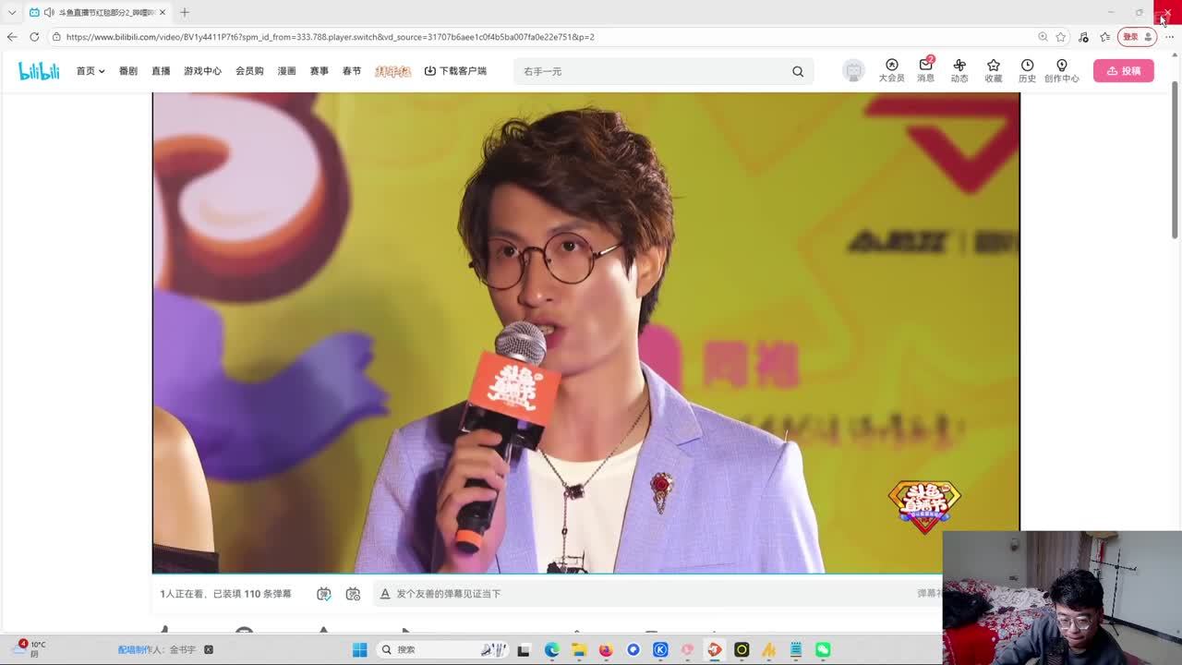Open the 消息 messages icon
This screenshot has height=665, width=1182.
pos(925,70)
